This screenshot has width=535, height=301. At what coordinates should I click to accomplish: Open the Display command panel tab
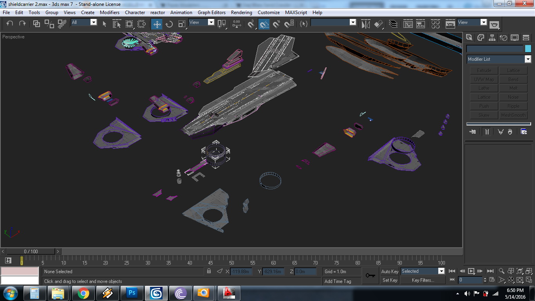click(515, 38)
